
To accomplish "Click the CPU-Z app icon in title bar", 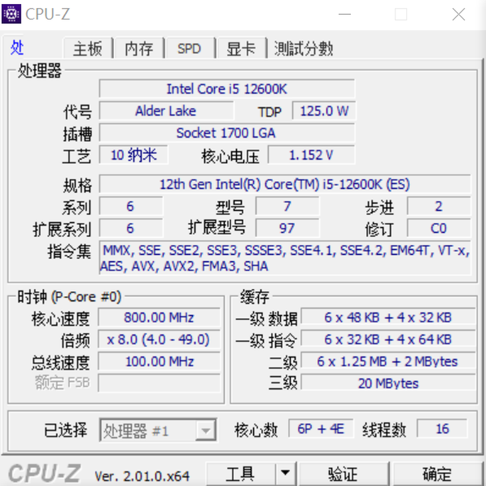I will pos(11,14).
